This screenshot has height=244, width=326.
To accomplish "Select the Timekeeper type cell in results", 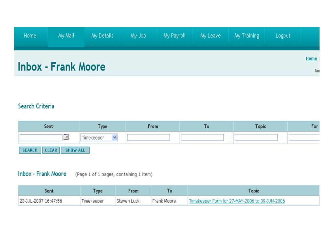I will (98, 201).
